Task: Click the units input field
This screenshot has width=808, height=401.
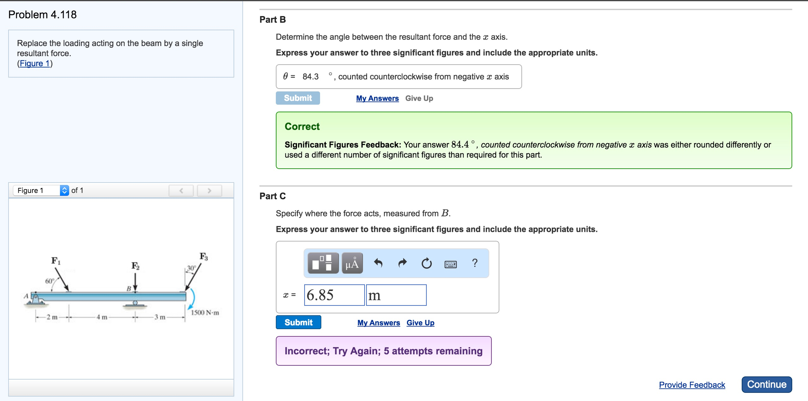Action: coord(396,295)
